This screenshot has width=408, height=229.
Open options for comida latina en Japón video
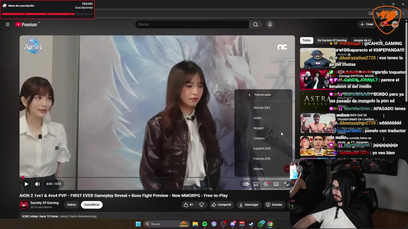click(x=384, y=139)
